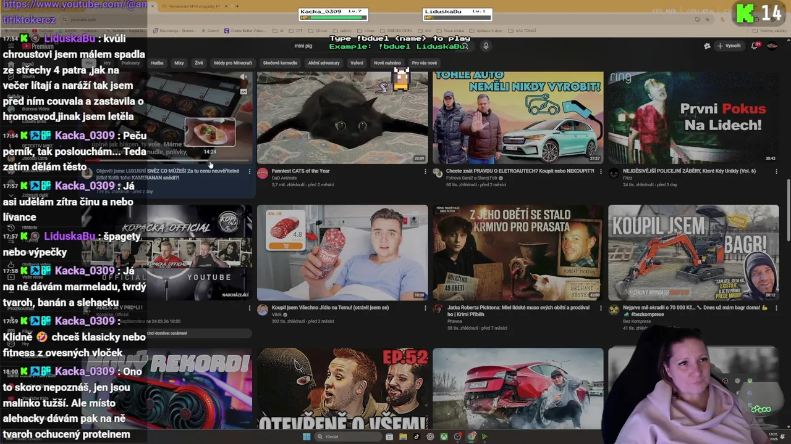
Task: Switch to Chrome in the taskbar
Action: tap(471, 437)
